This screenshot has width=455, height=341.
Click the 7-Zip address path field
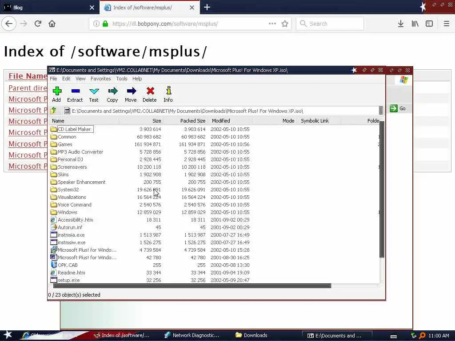(221, 111)
